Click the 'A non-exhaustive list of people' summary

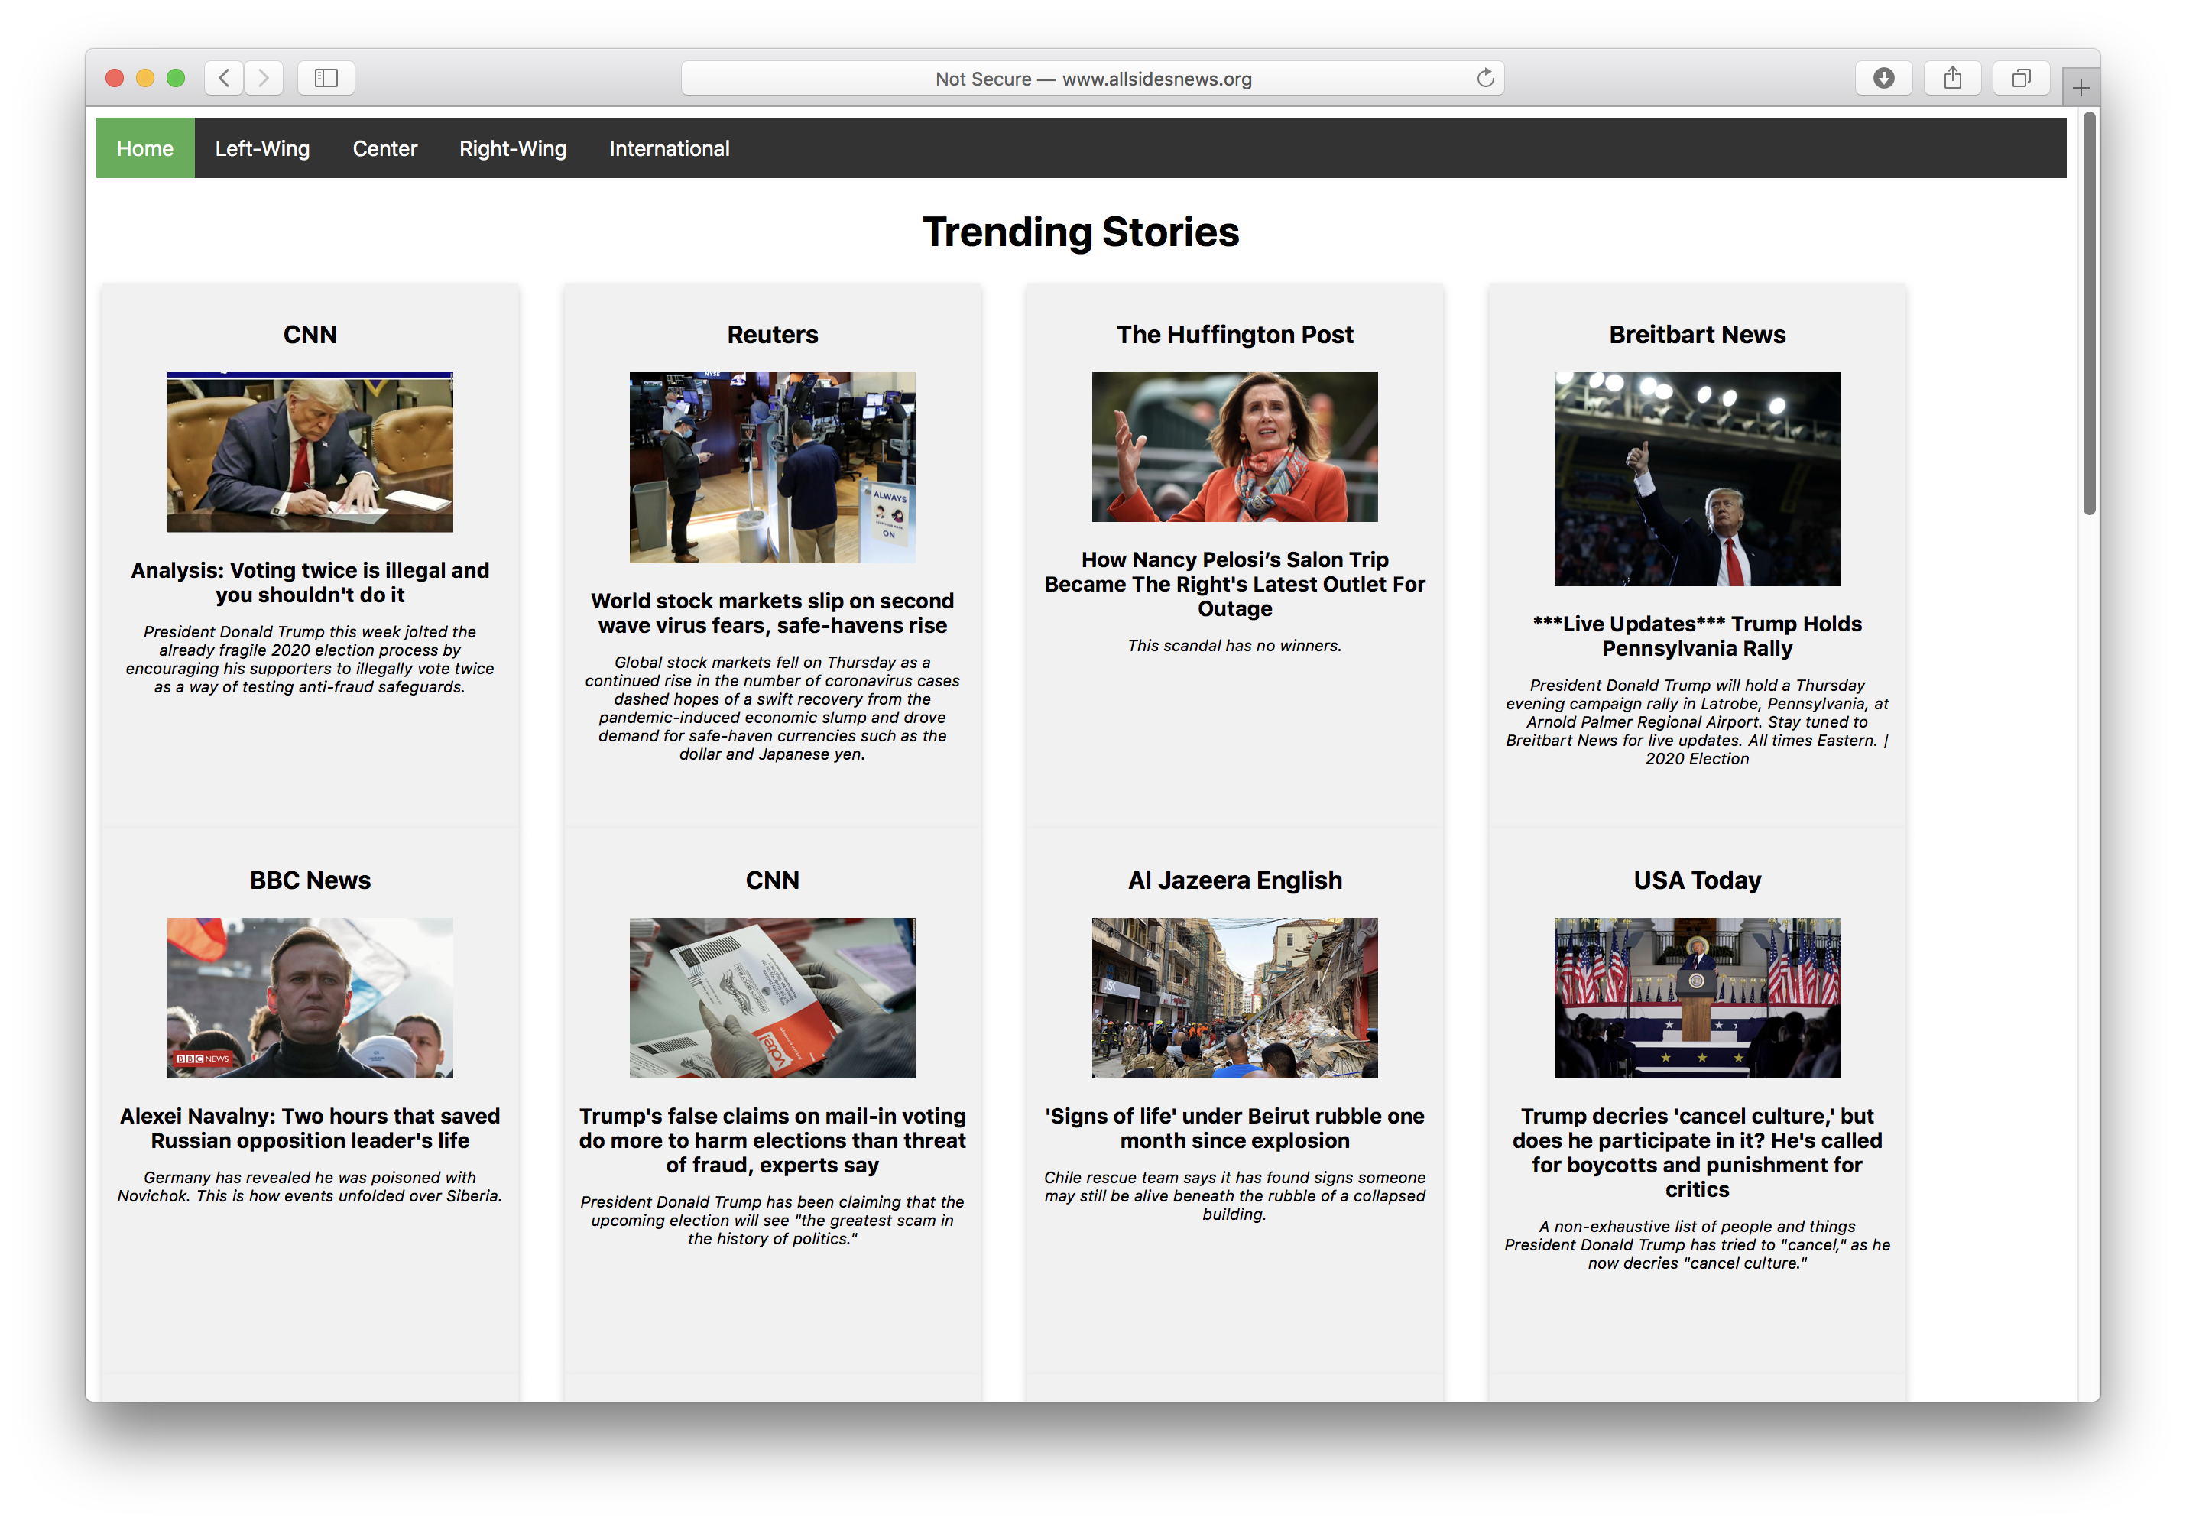pyautogui.click(x=1697, y=1245)
